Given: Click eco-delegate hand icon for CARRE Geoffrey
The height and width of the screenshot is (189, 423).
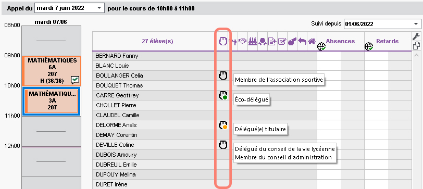Looking at the screenshot, I should (x=223, y=95).
